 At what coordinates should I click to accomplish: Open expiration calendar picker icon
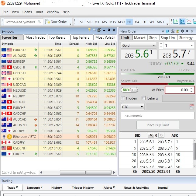pos(192,107)
